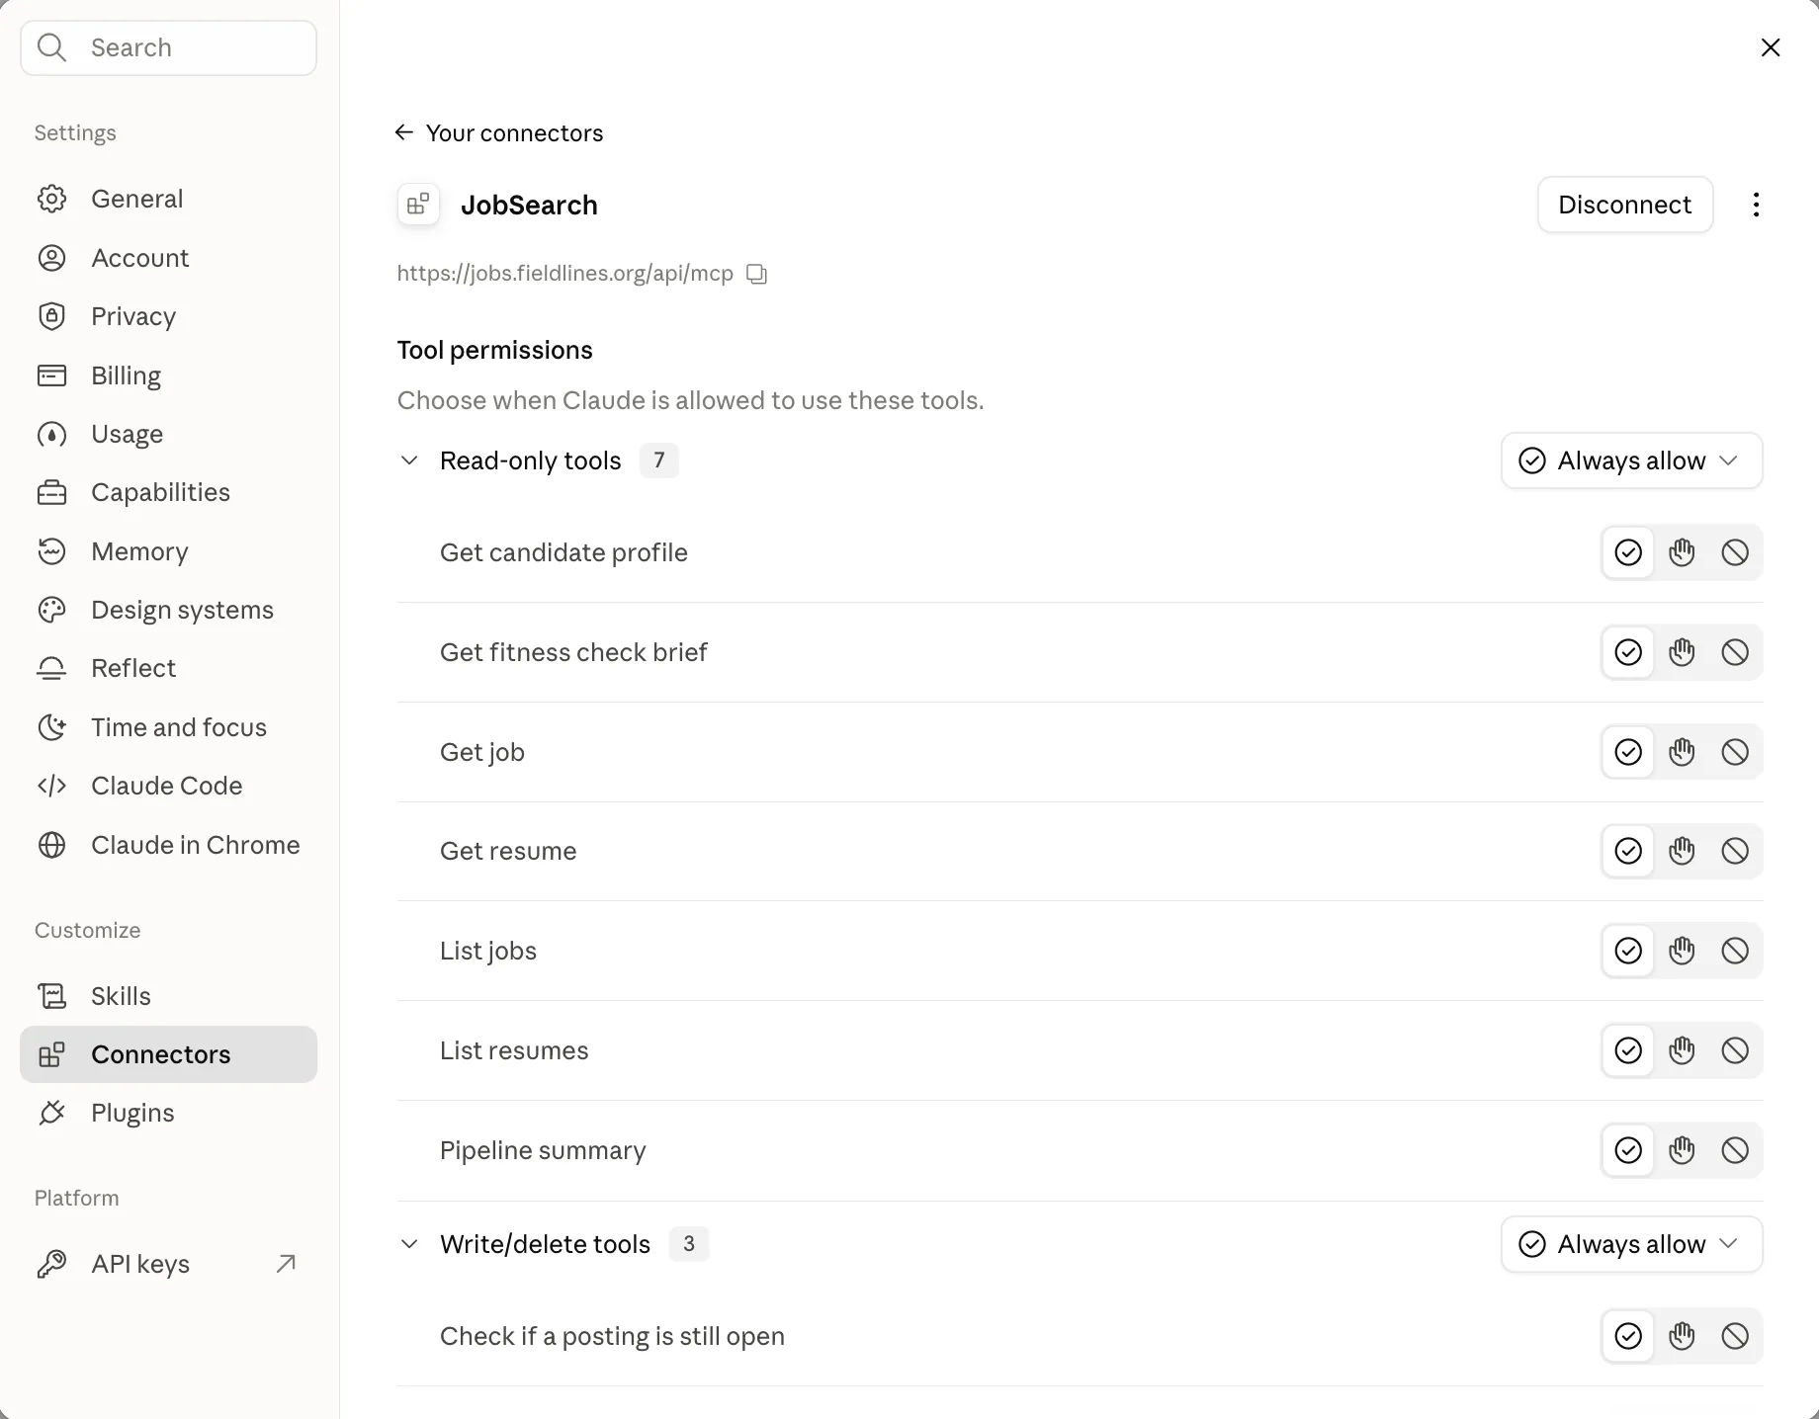Open Memory settings
Screen dimensions: 1819x1419
point(168,551)
